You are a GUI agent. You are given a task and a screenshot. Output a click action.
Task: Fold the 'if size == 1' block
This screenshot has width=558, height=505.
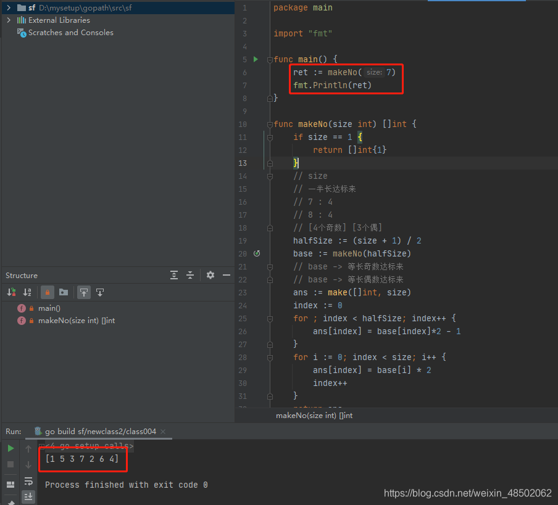pyautogui.click(x=270, y=137)
